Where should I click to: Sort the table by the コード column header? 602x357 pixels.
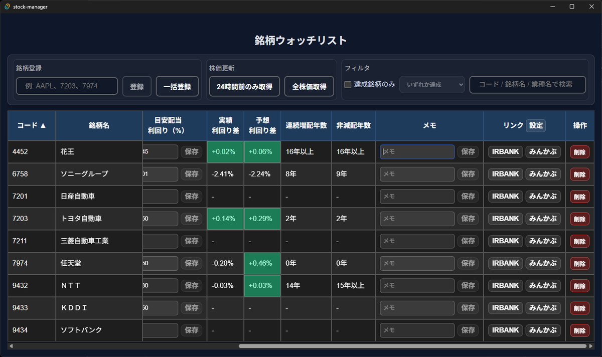31,126
